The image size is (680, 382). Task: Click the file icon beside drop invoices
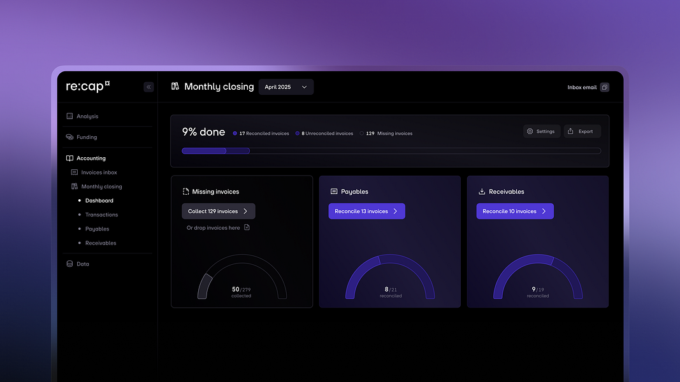pos(247,227)
